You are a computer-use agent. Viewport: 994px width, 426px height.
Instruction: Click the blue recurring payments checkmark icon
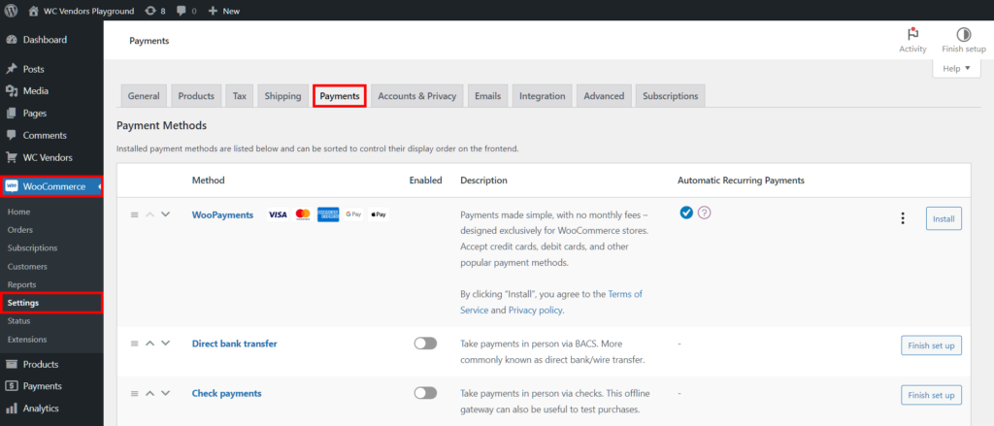[686, 213]
